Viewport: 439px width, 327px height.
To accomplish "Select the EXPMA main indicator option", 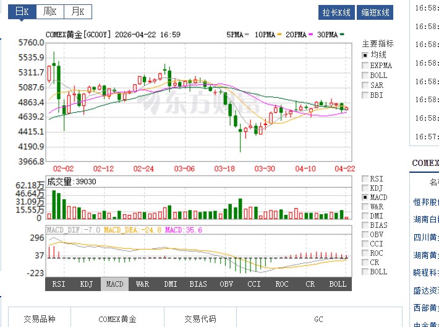I will (365, 65).
